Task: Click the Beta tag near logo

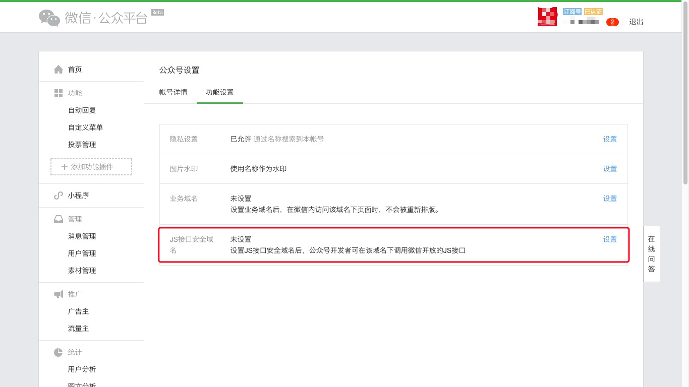Action: click(x=158, y=12)
